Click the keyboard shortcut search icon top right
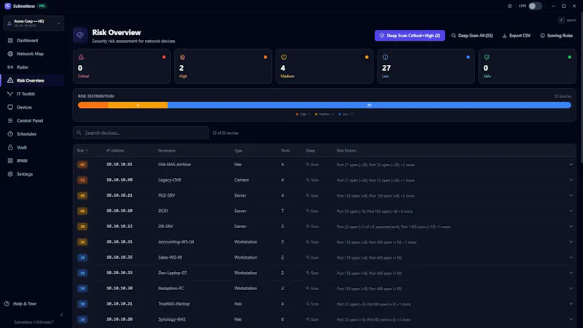The width and height of the screenshot is (583, 328). click(561, 20)
